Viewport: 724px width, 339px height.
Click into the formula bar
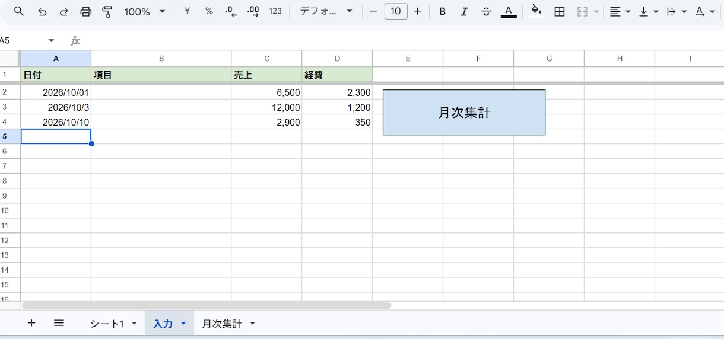click(x=404, y=40)
